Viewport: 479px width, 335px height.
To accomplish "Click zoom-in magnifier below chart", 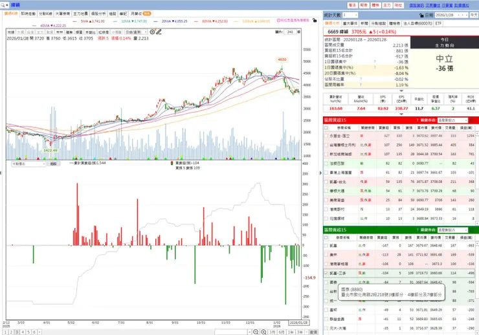I will pos(263,332).
